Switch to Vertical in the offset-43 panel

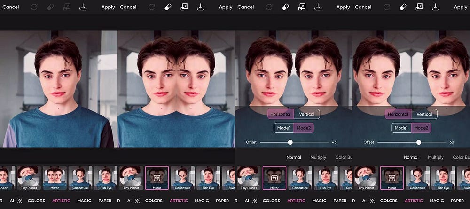pos(306,114)
